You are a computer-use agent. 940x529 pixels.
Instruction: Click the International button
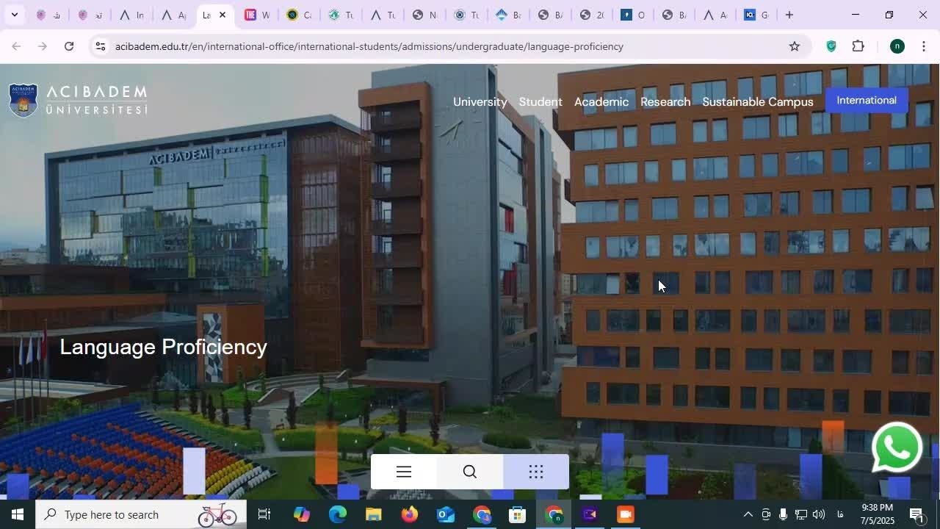coord(867,101)
